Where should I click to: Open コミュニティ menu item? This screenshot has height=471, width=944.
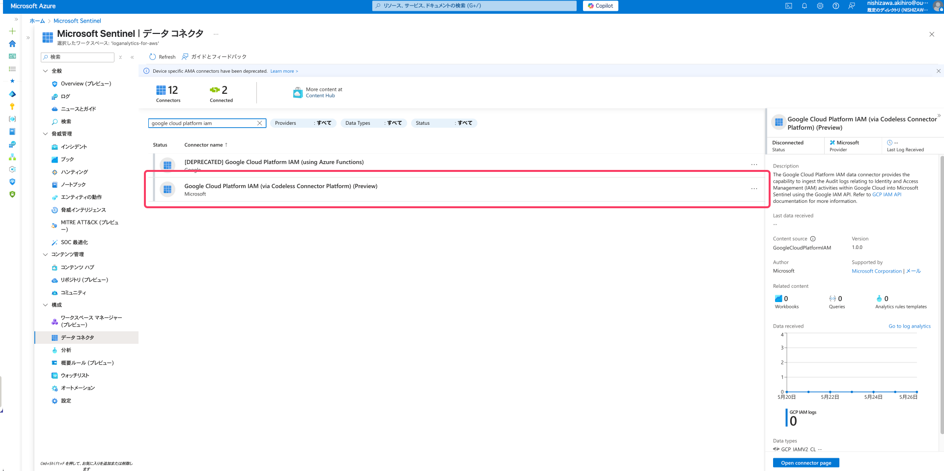[73, 293]
